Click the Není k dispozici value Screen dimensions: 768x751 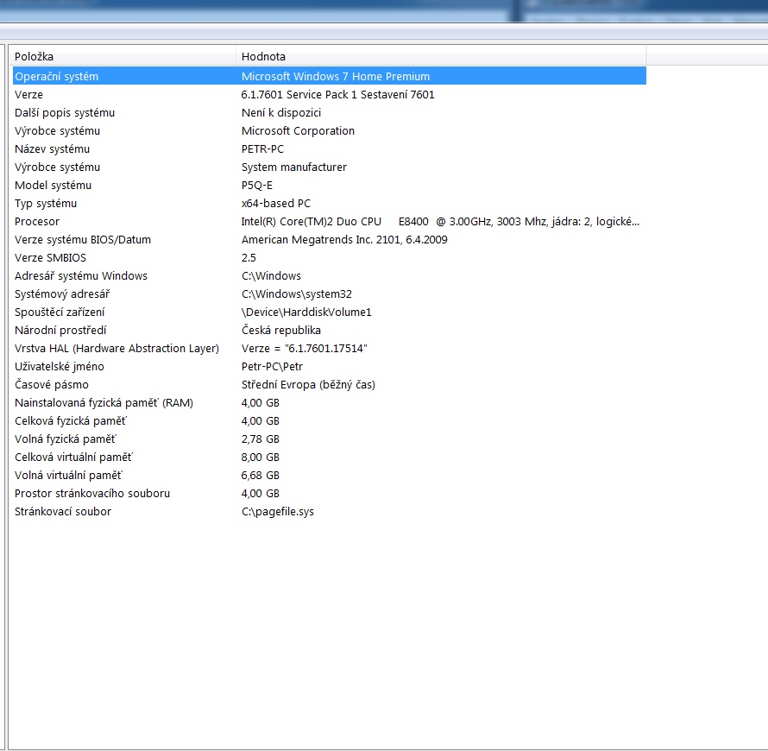[281, 113]
